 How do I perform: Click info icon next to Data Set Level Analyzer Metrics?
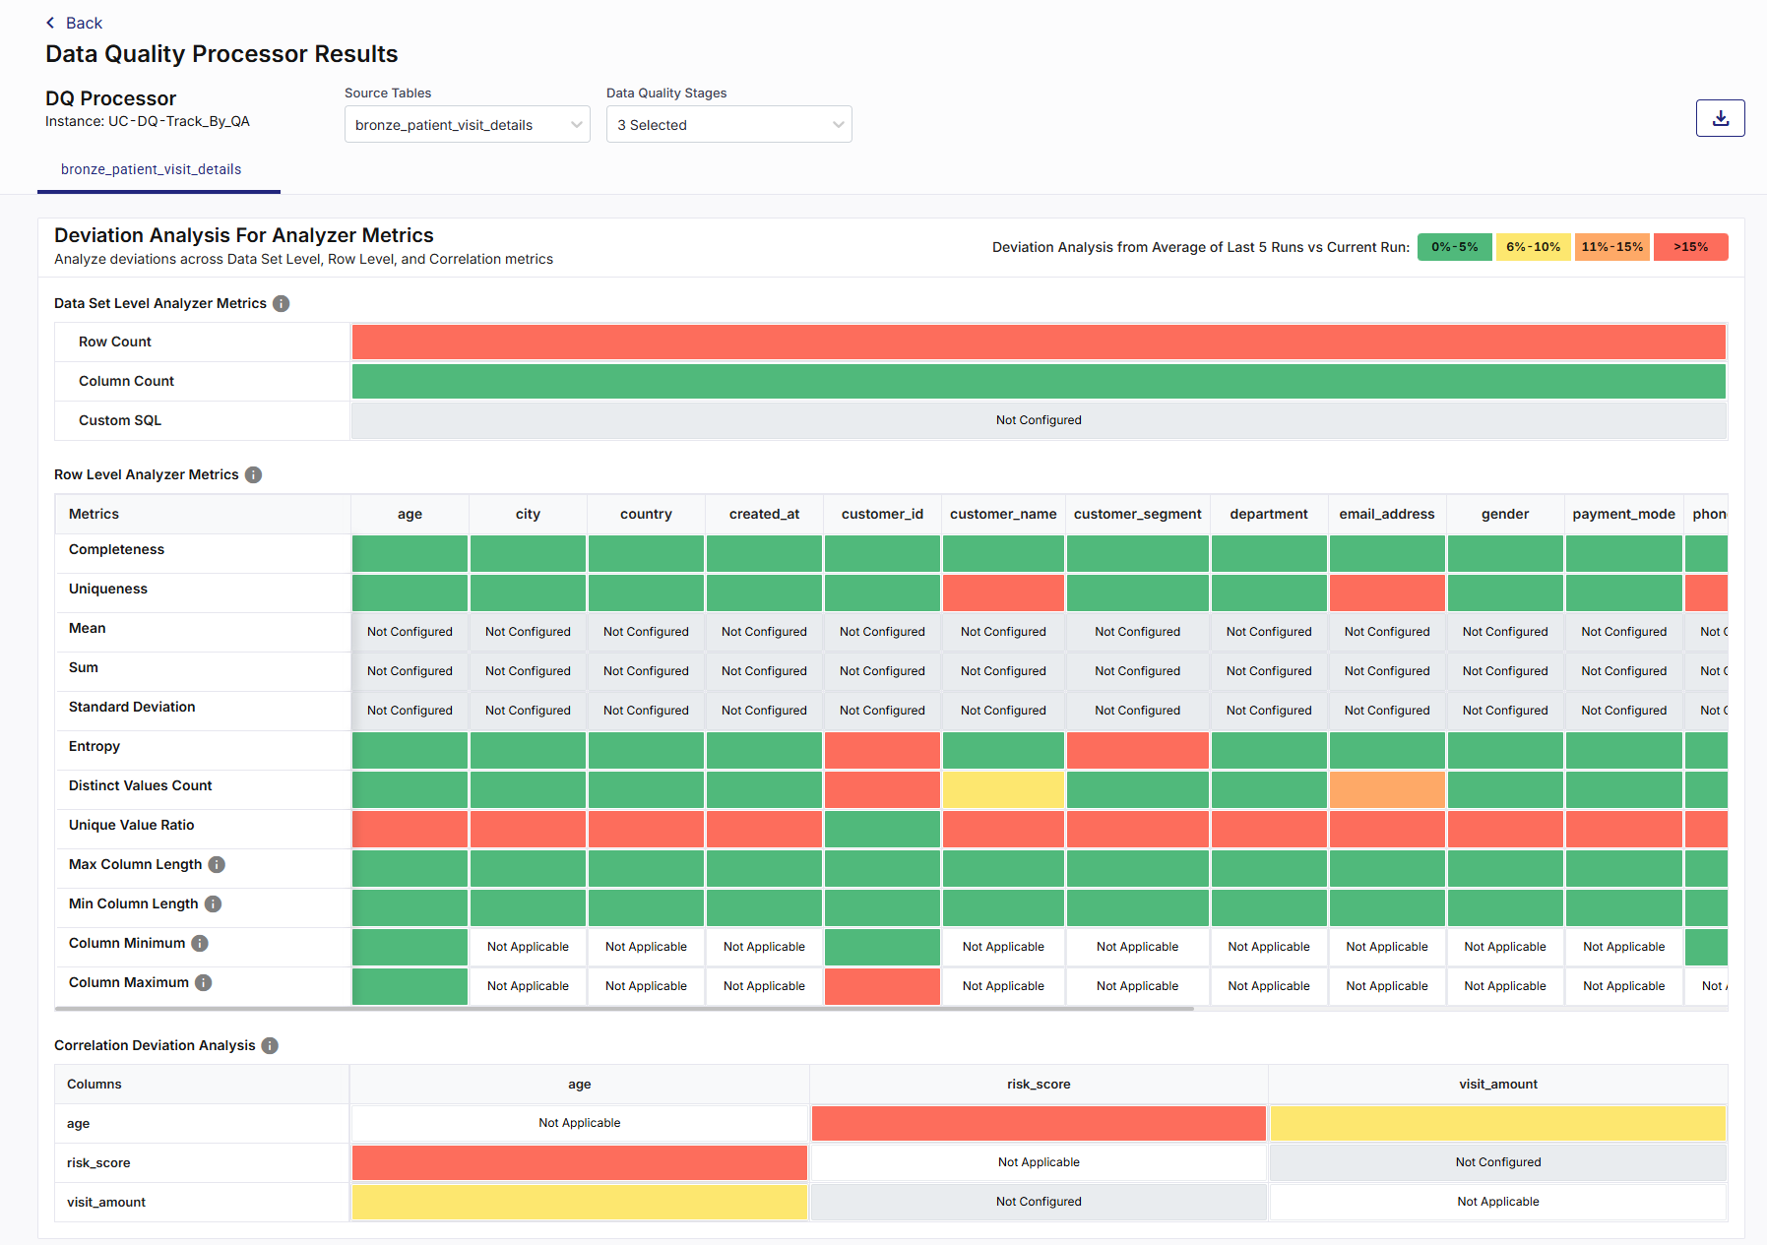282,303
